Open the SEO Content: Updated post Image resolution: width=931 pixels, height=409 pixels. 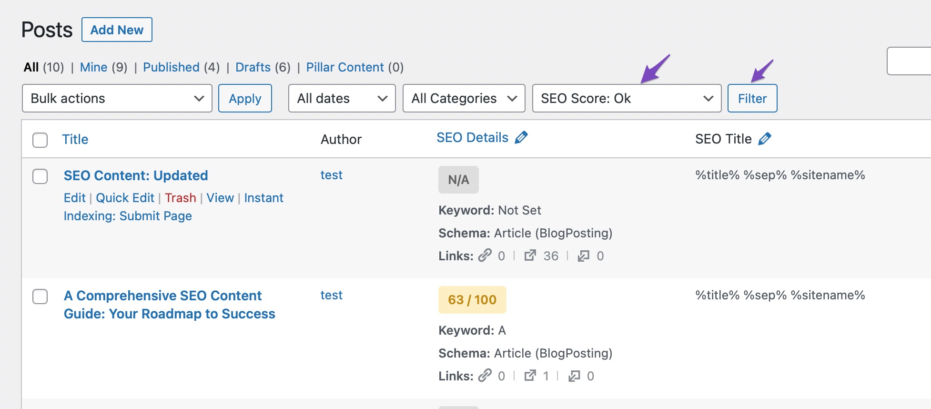tap(136, 175)
